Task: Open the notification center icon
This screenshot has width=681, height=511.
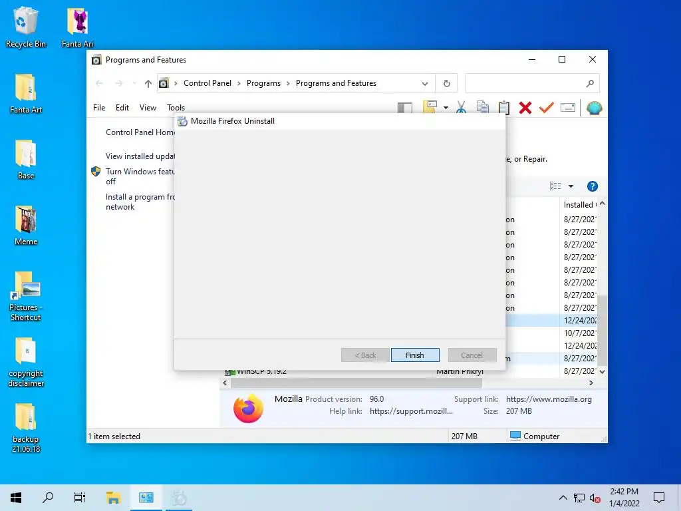Action: pyautogui.click(x=659, y=498)
